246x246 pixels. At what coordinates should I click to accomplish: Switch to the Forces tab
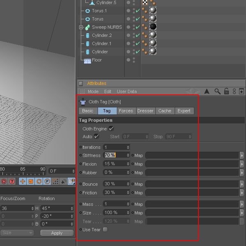(126, 111)
